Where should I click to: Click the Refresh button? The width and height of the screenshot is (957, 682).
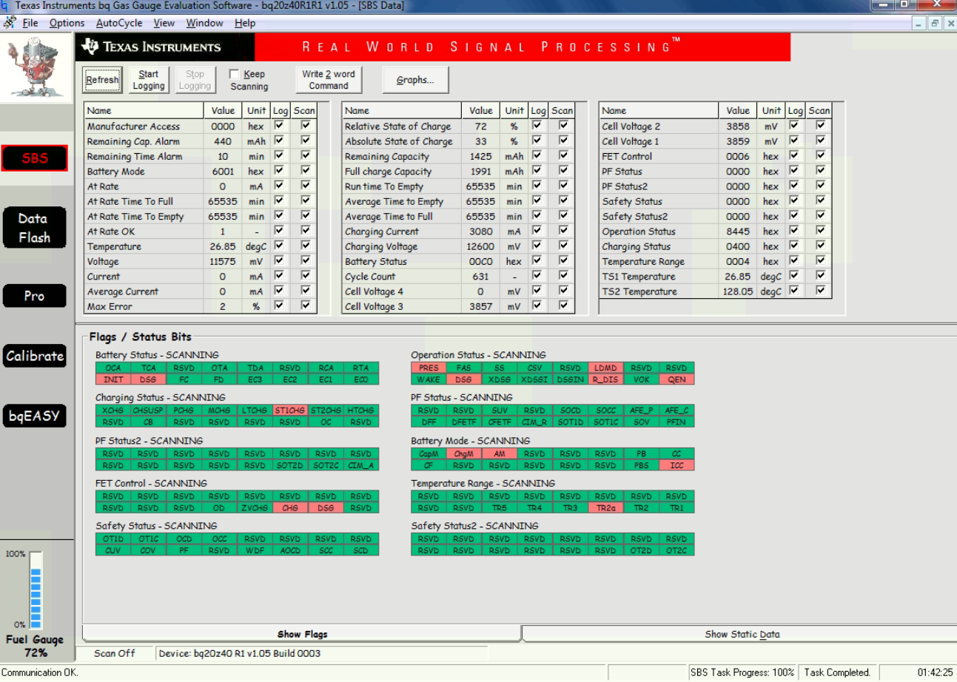click(x=102, y=80)
